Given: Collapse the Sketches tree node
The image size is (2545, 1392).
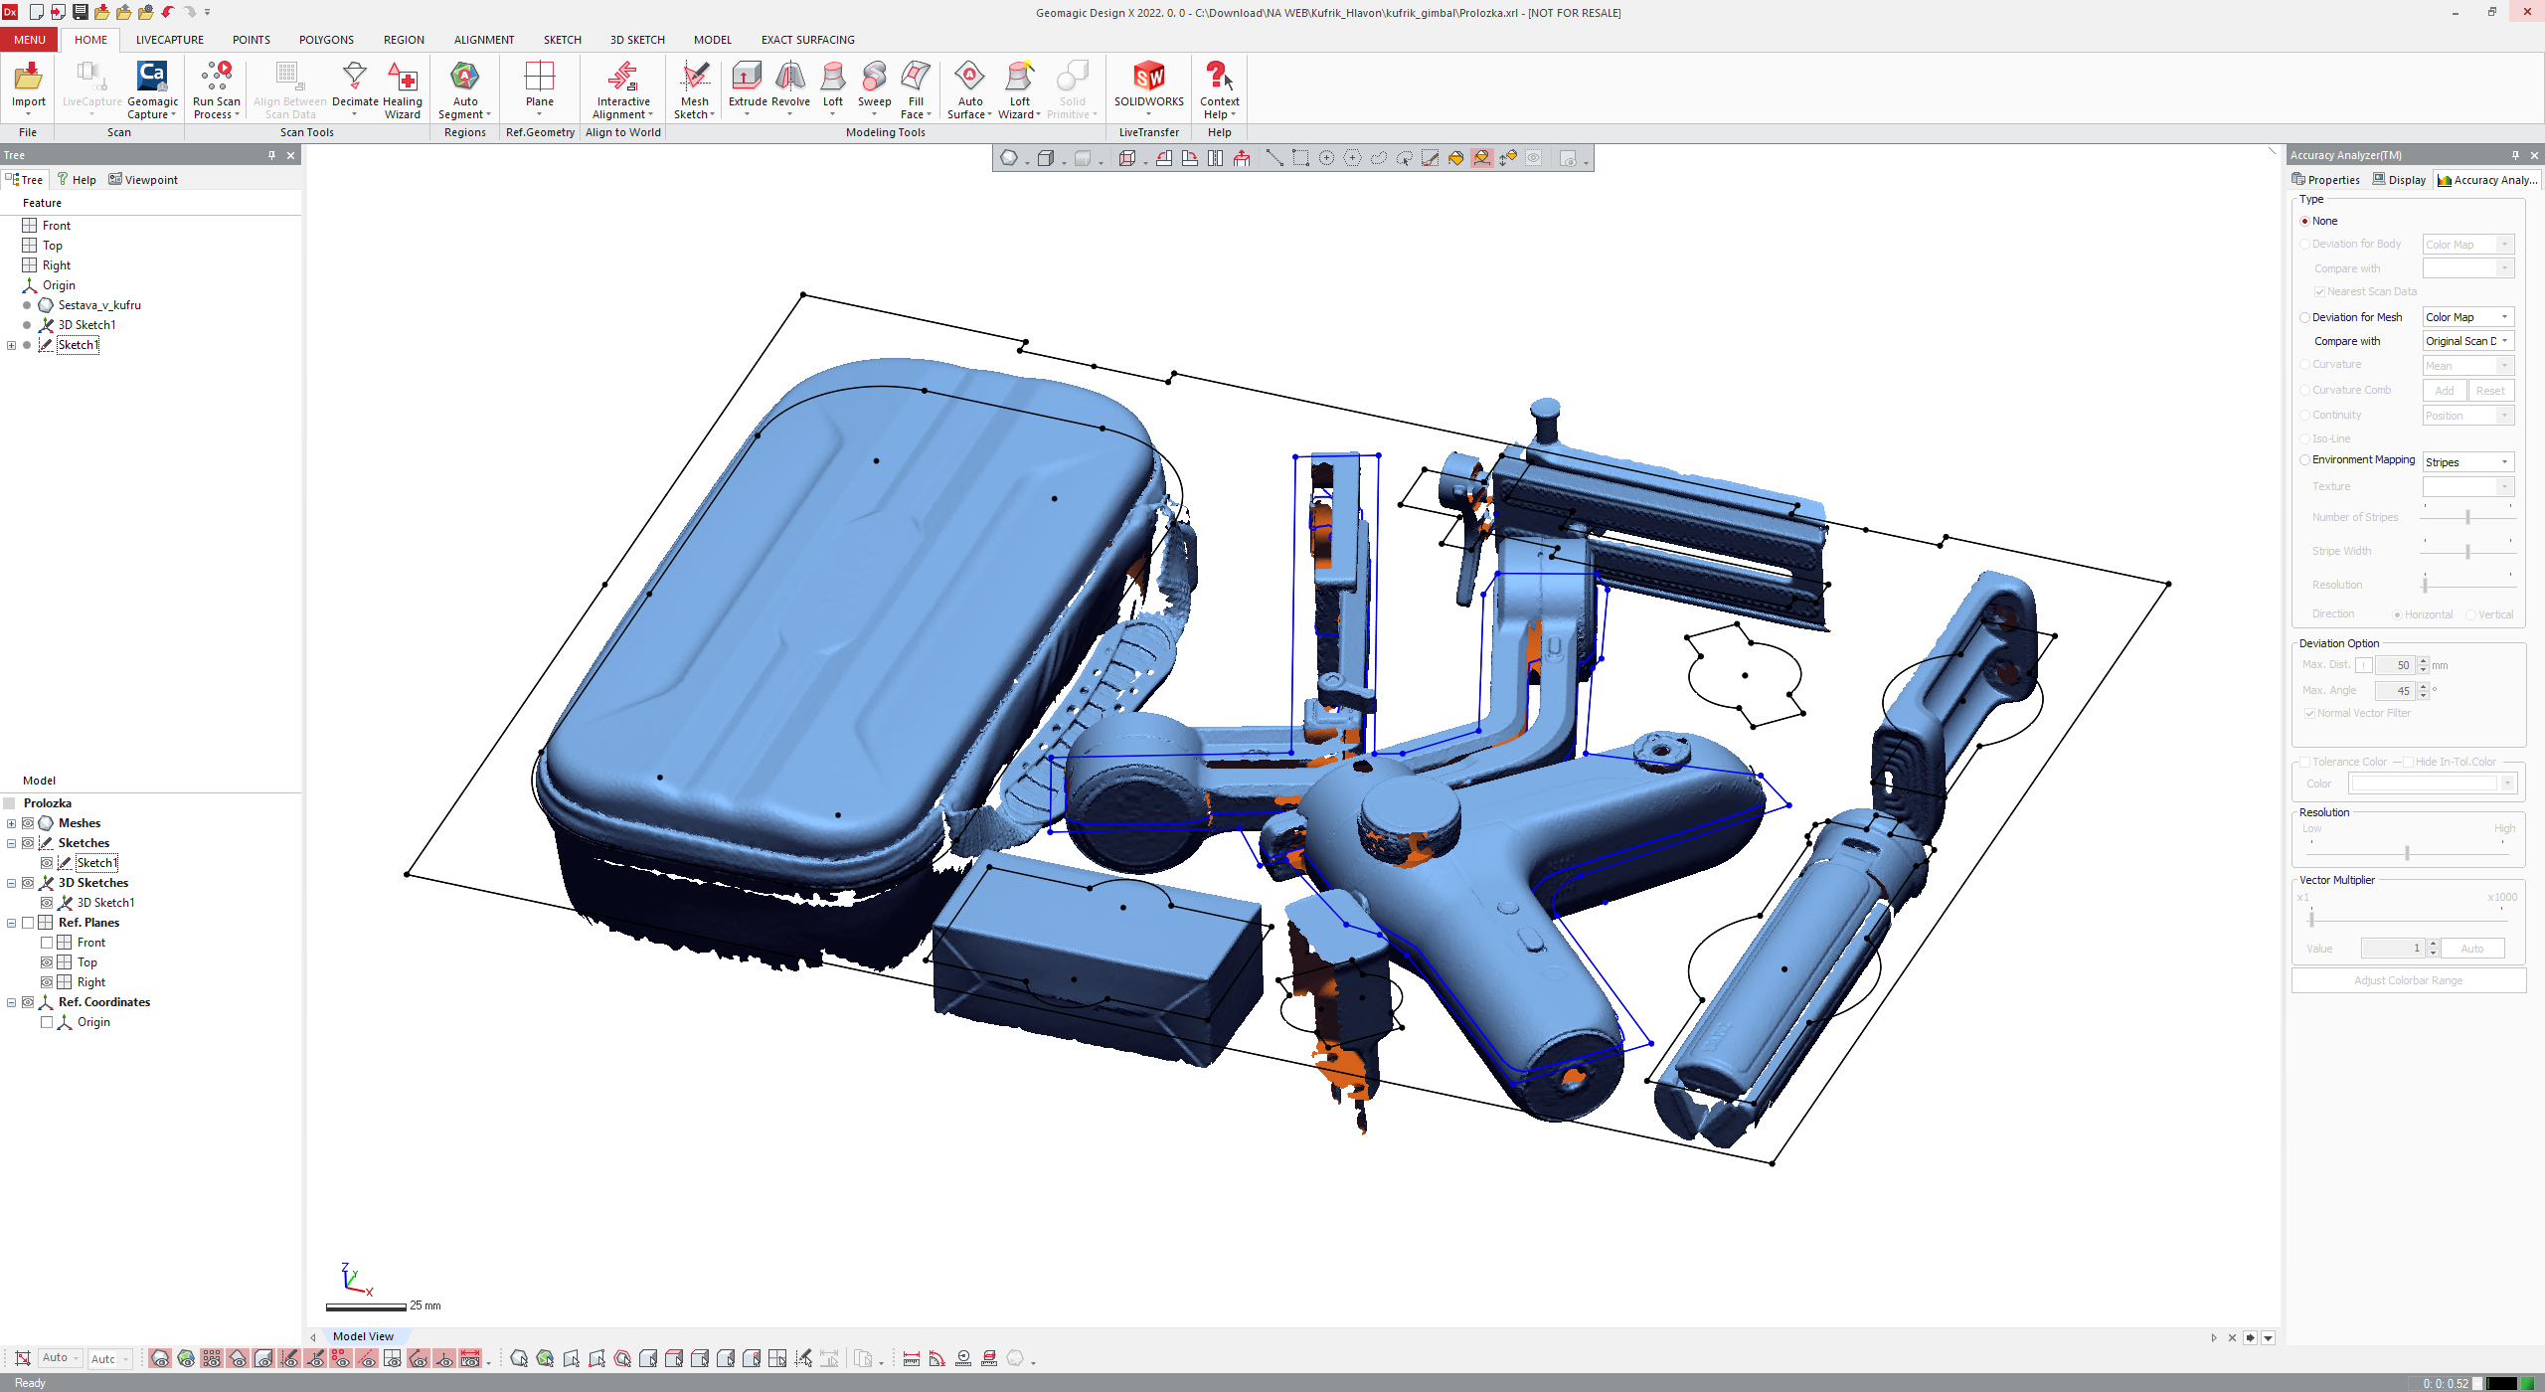Looking at the screenshot, I should (x=11, y=843).
